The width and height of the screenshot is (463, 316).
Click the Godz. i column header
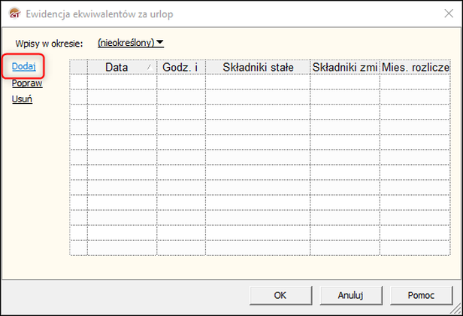[180, 67]
